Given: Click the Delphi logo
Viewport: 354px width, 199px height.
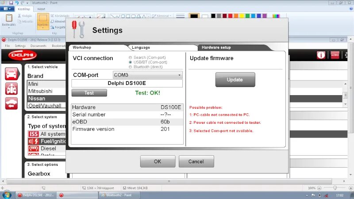Looking at the screenshot, I should [23, 55].
